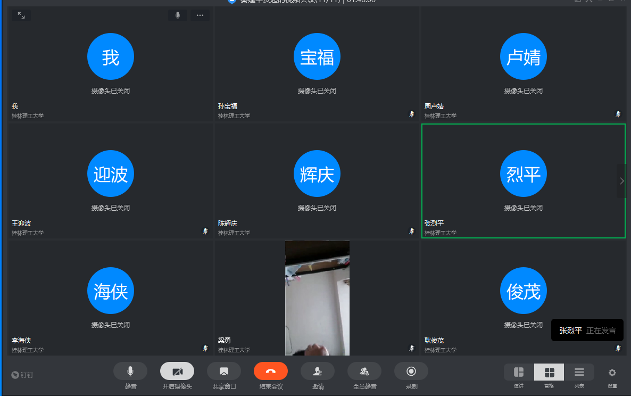
Task: End the meeting with 结束会议
Action: 270,371
